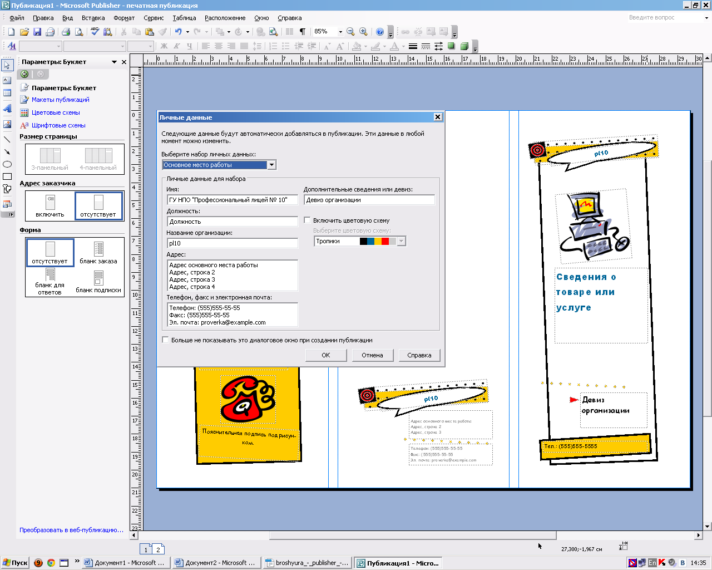This screenshot has height=570, width=712.
Task: Open 'Макеты публикаций' link
Action: [60, 100]
